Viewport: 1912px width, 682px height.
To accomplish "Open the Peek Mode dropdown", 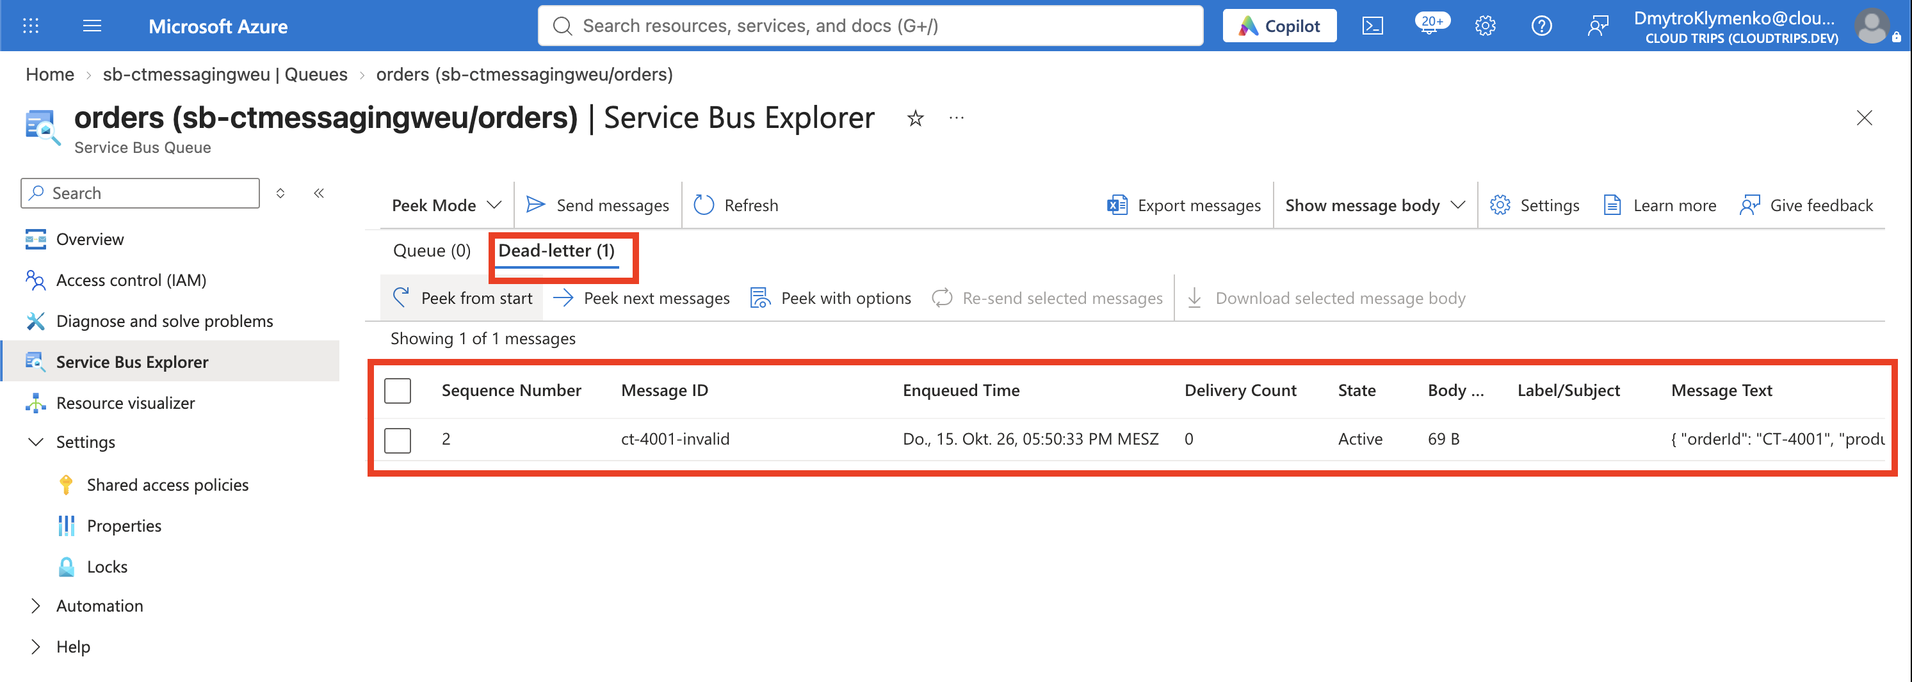I will click(447, 205).
